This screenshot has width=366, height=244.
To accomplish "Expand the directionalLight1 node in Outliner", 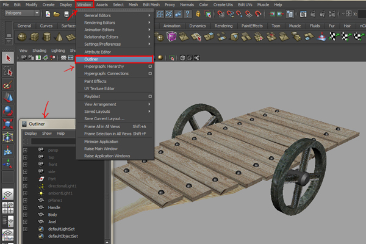I will click(x=26, y=186).
